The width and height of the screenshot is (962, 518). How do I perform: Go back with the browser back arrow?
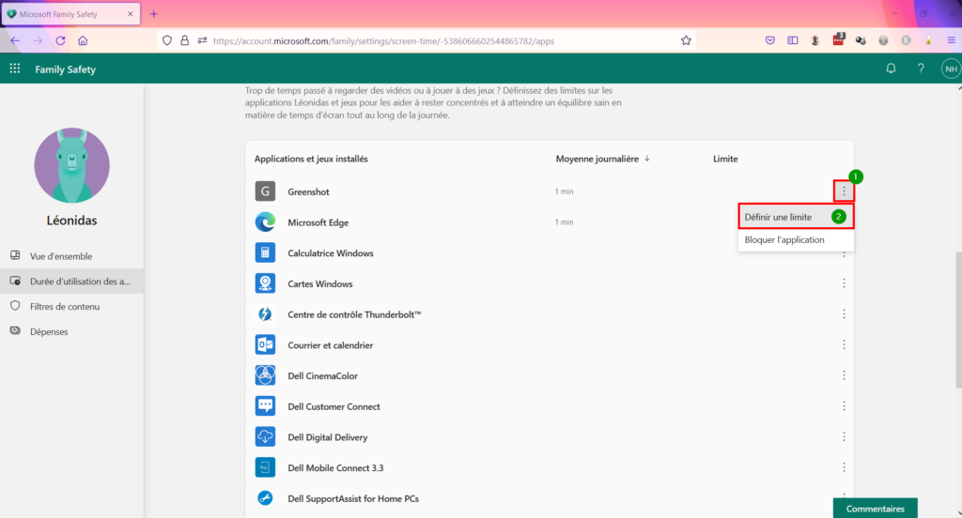(15, 41)
